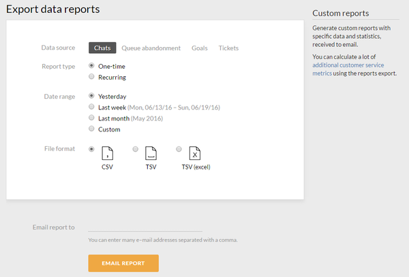Click the CSV file format icon
The width and height of the screenshot is (409, 277).
point(107,152)
